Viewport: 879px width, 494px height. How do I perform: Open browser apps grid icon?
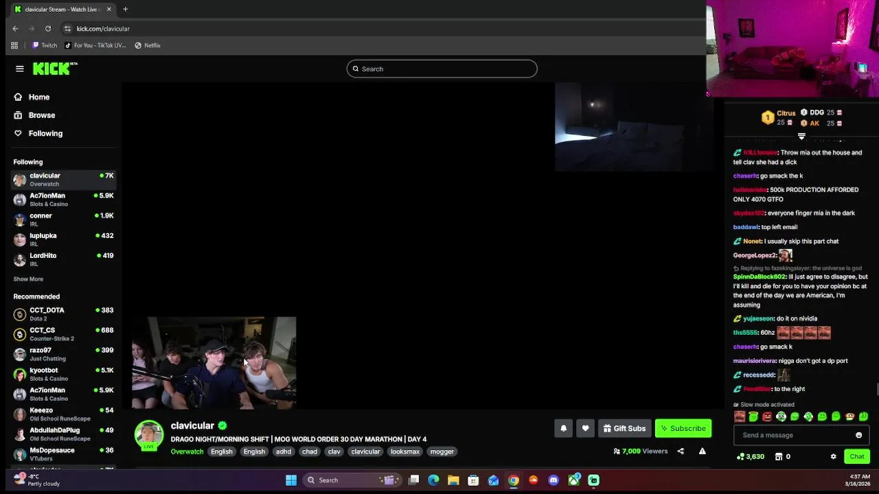[14, 45]
